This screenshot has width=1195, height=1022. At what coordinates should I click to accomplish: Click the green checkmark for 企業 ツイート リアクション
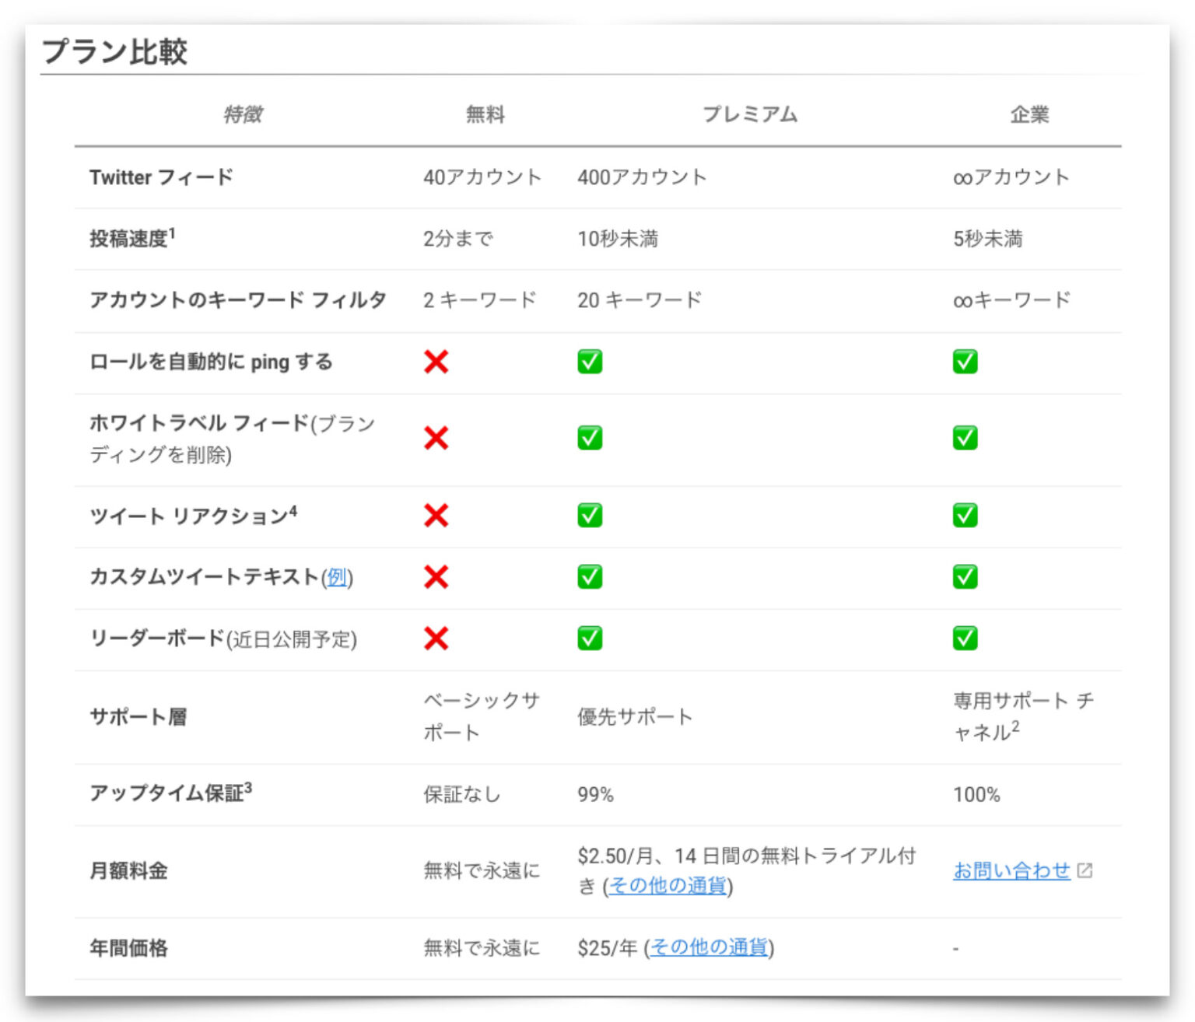click(965, 516)
